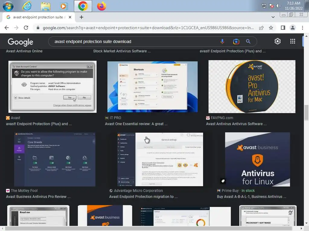Click the address bar URL
309x231 pixels.
pyautogui.click(x=148, y=28)
